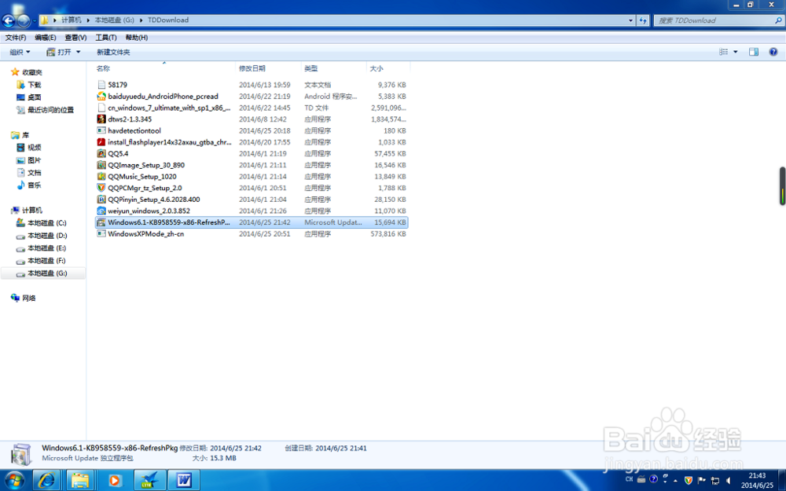Open the help question mark icon
The image size is (786, 491).
773,52
